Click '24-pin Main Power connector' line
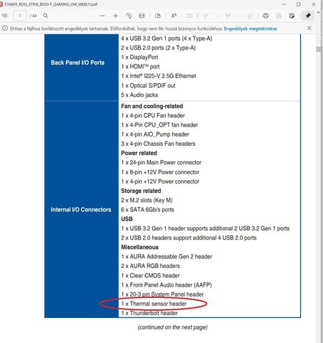Image resolution: width=323 pixels, height=343 pixels. point(161,162)
